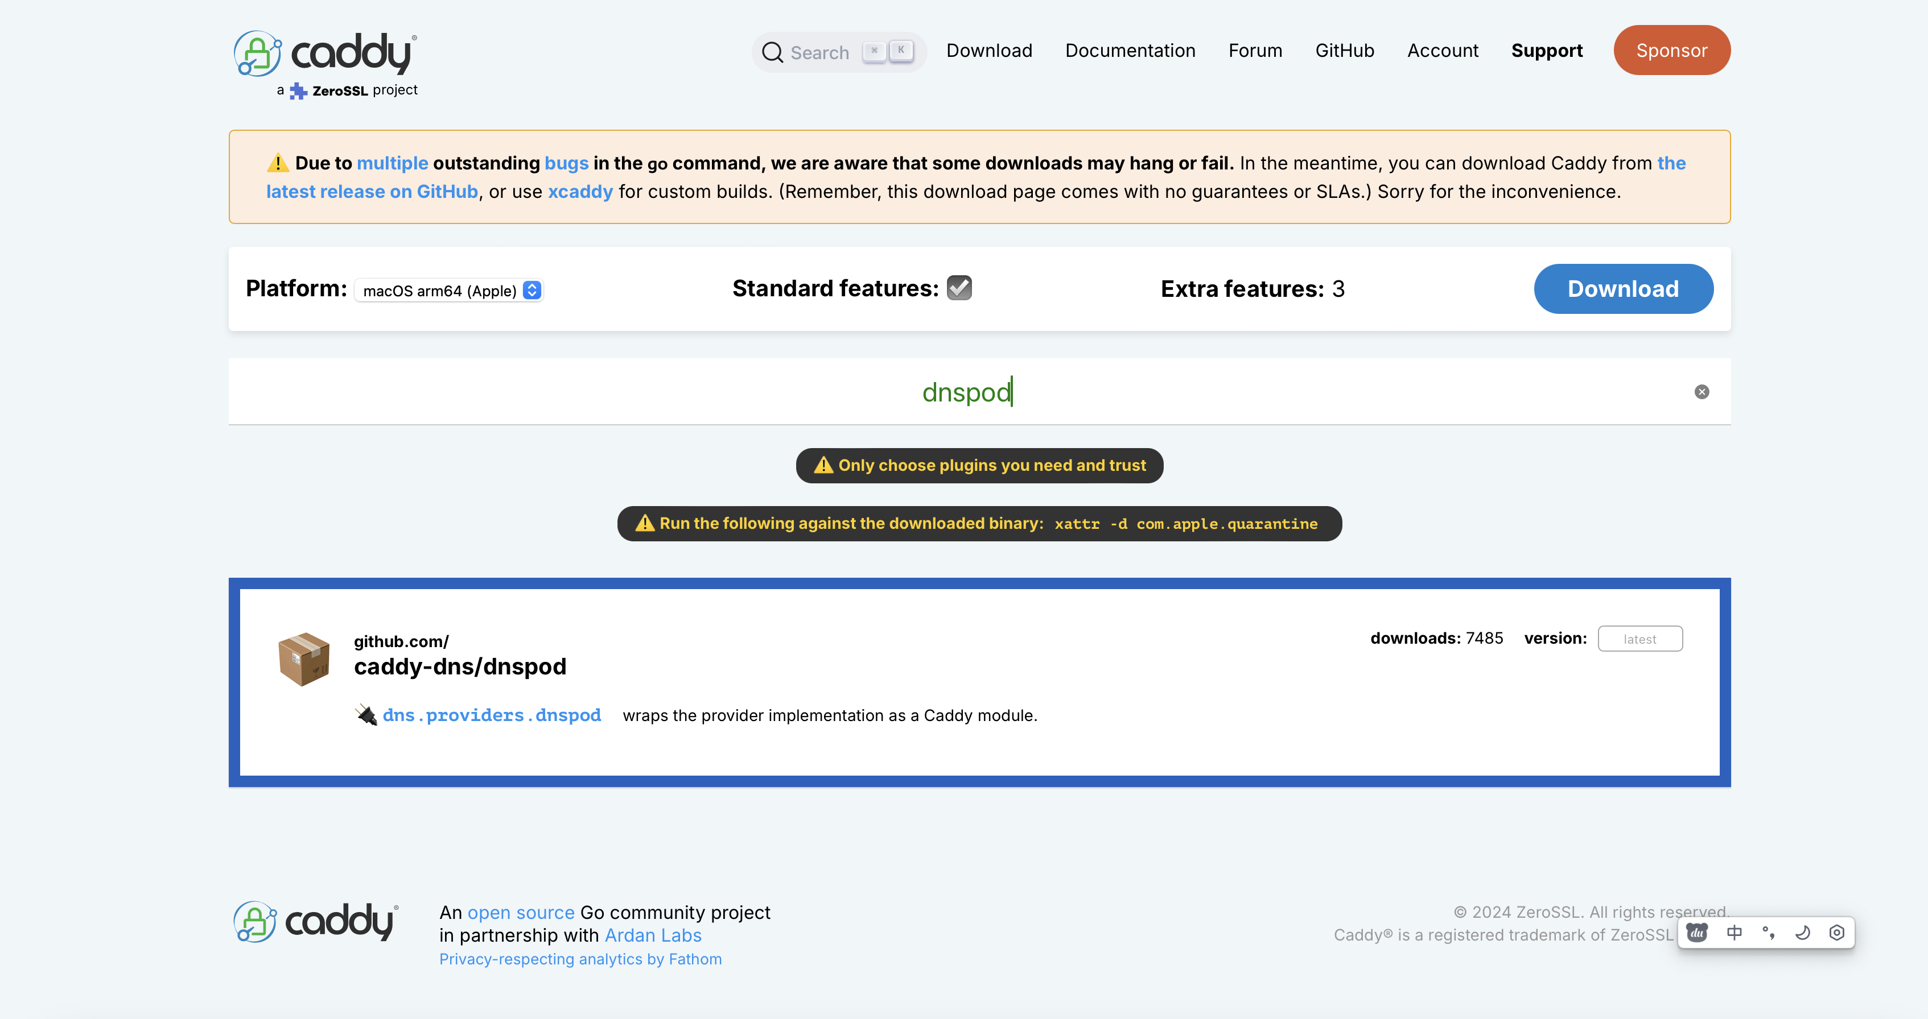Open the Documentation nav item

[x=1130, y=50]
